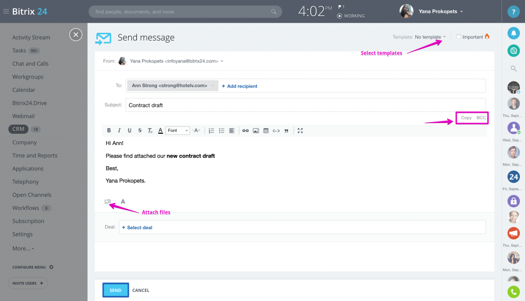Viewport: 525px width, 301px height.
Task: Open Activity Stream in the left menu
Action: tap(31, 37)
